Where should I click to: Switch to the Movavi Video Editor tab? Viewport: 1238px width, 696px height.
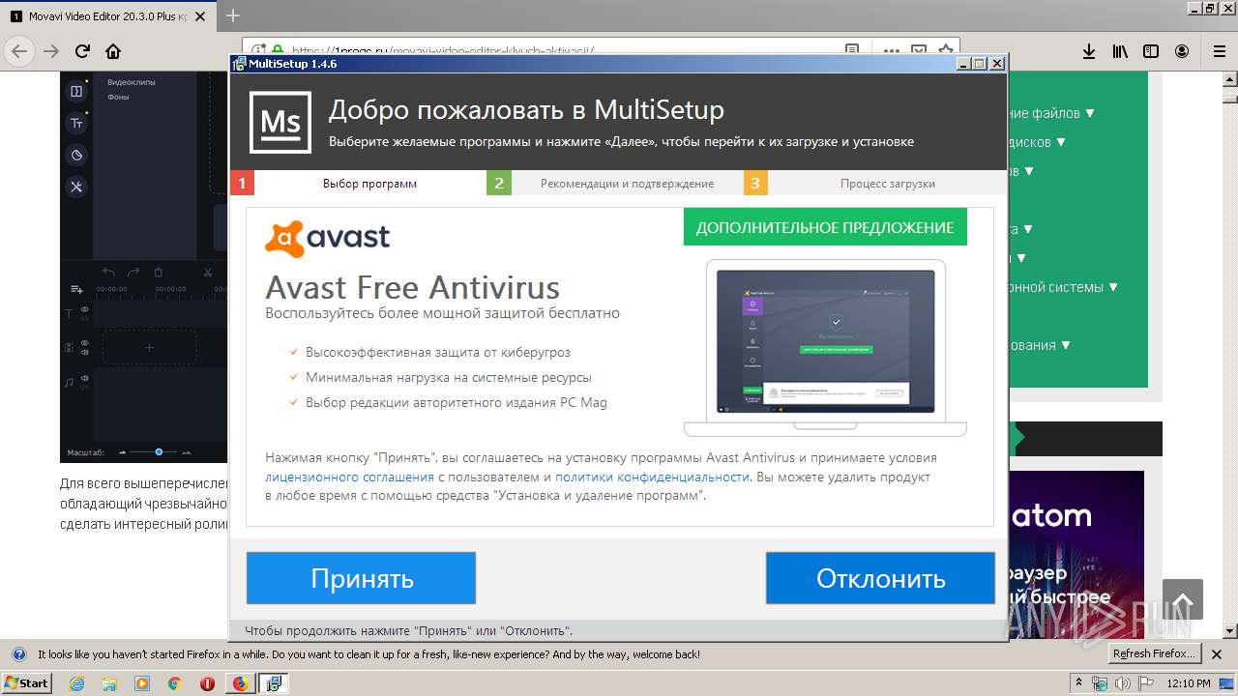(108, 16)
